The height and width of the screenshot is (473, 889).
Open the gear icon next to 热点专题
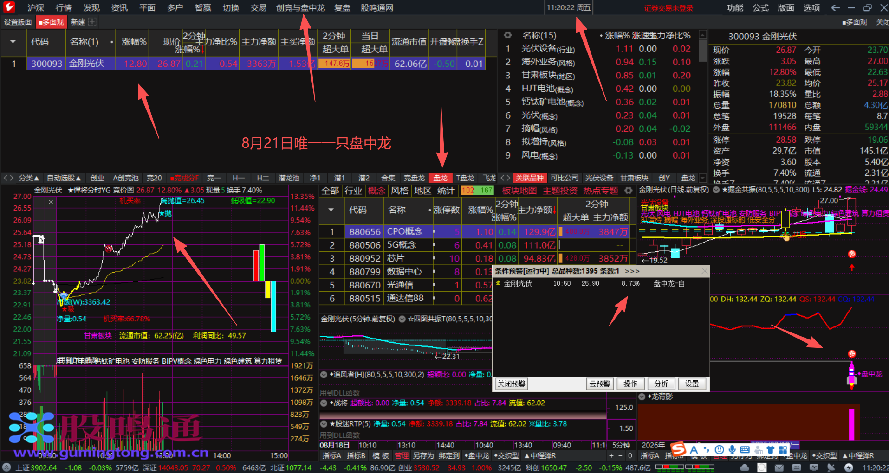coord(629,191)
